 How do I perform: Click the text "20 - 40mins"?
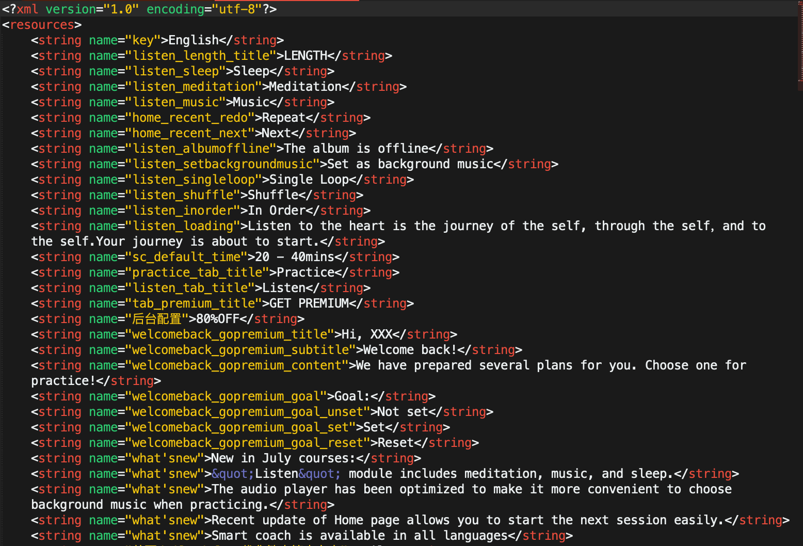tap(295, 257)
